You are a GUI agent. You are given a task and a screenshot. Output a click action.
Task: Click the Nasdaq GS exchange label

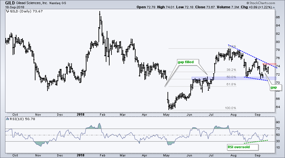pyautogui.click(x=58, y=3)
